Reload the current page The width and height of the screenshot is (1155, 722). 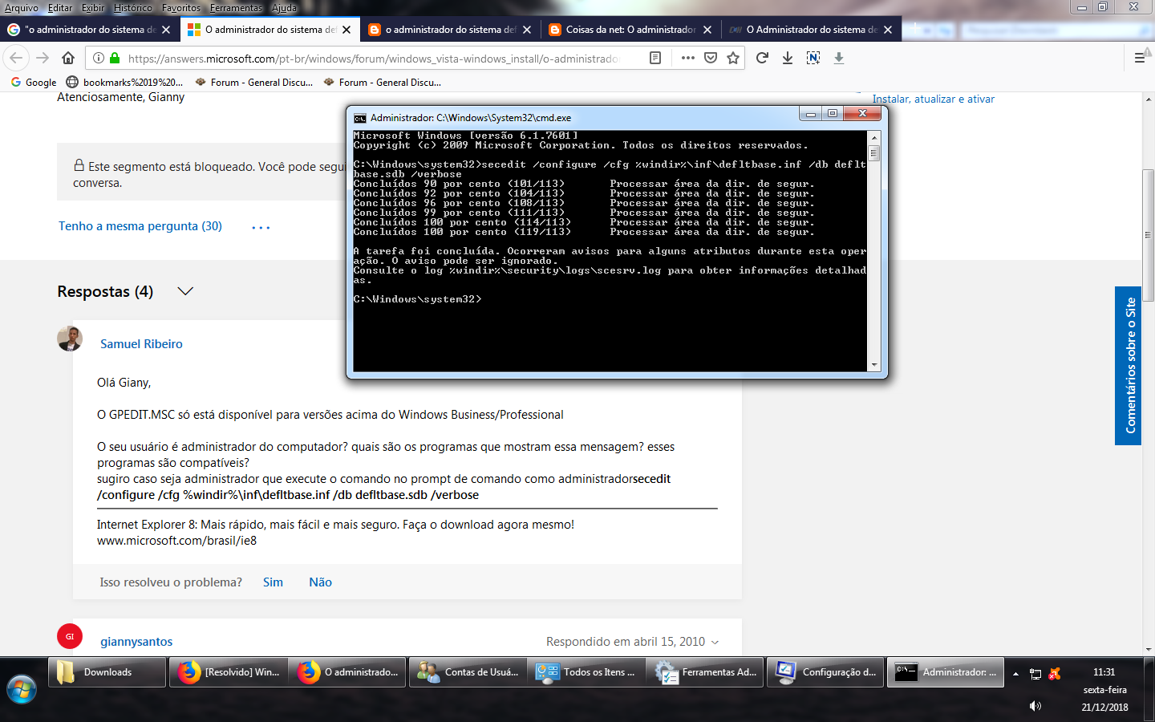pos(762,58)
